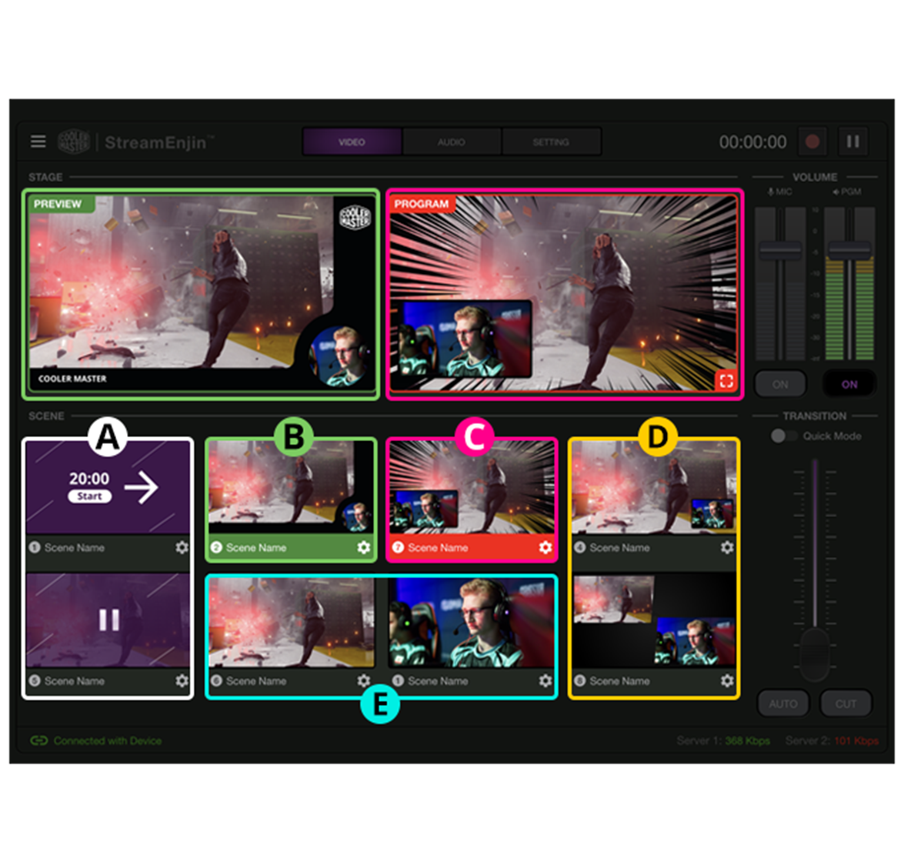Click the 'Server 2: 101 Kbps' status

[832, 741]
